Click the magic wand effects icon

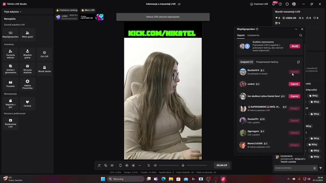point(99,165)
